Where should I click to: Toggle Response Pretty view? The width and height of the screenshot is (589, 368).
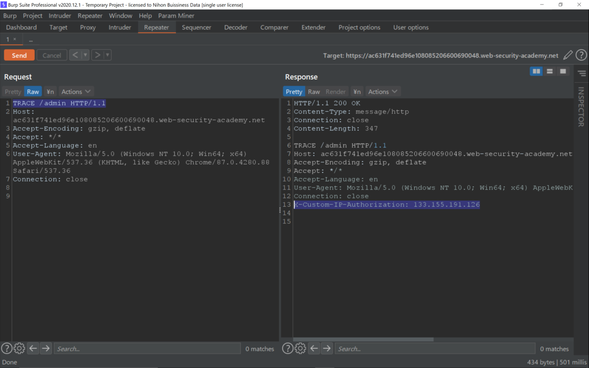coord(294,92)
